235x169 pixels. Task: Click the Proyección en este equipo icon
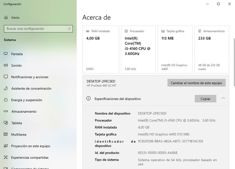click(6, 146)
